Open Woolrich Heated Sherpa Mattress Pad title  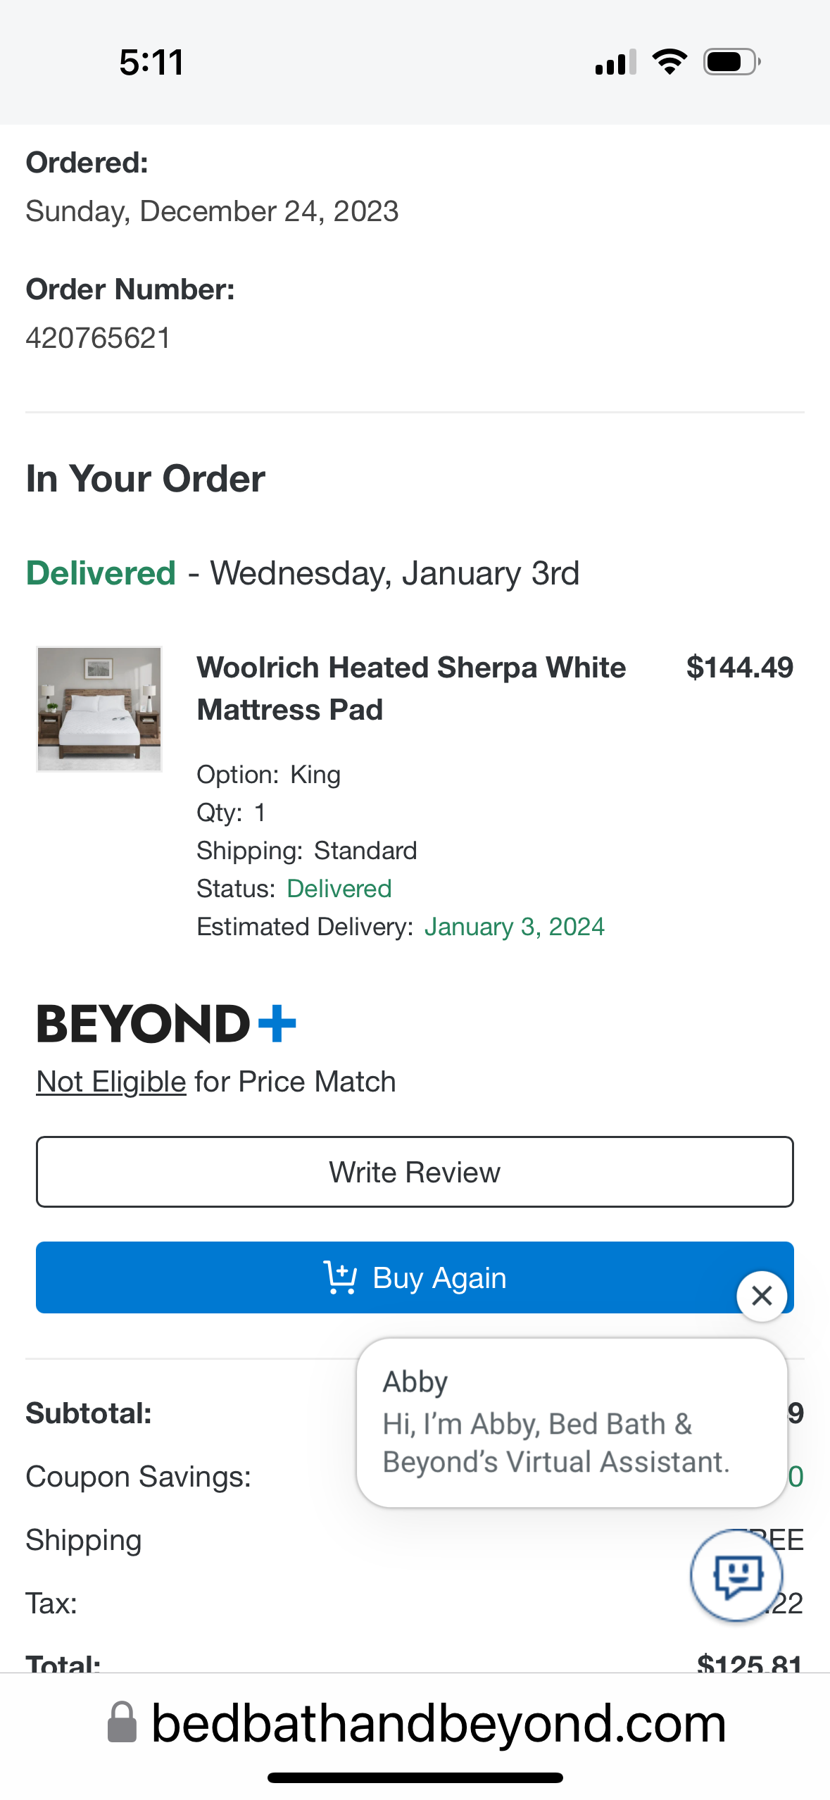click(411, 688)
